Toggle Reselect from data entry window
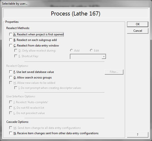This screenshot has height=141, width=152. click(11, 45)
